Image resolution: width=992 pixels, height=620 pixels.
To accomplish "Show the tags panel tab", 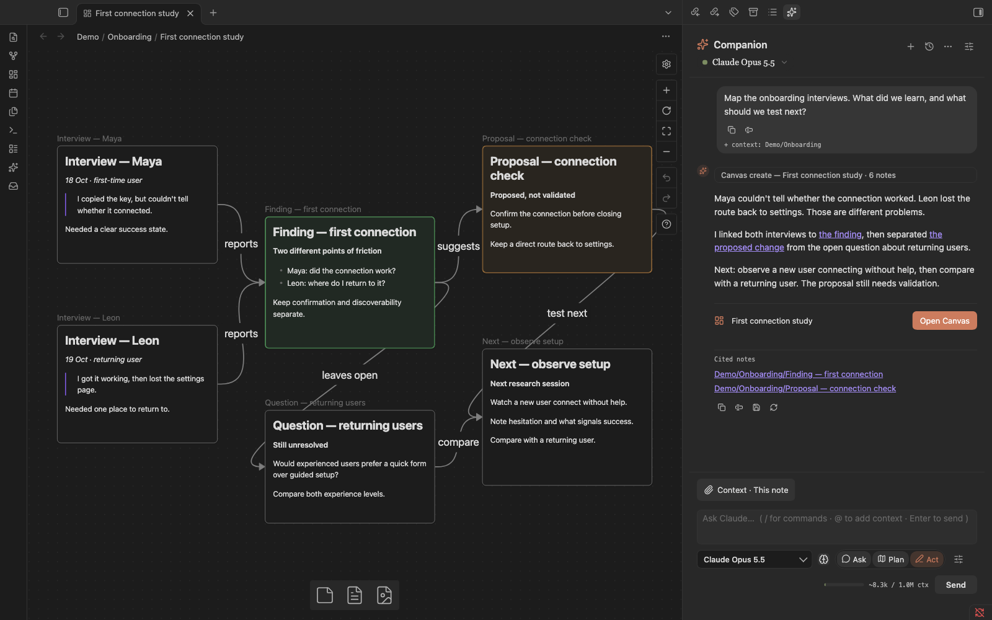I will (x=734, y=12).
